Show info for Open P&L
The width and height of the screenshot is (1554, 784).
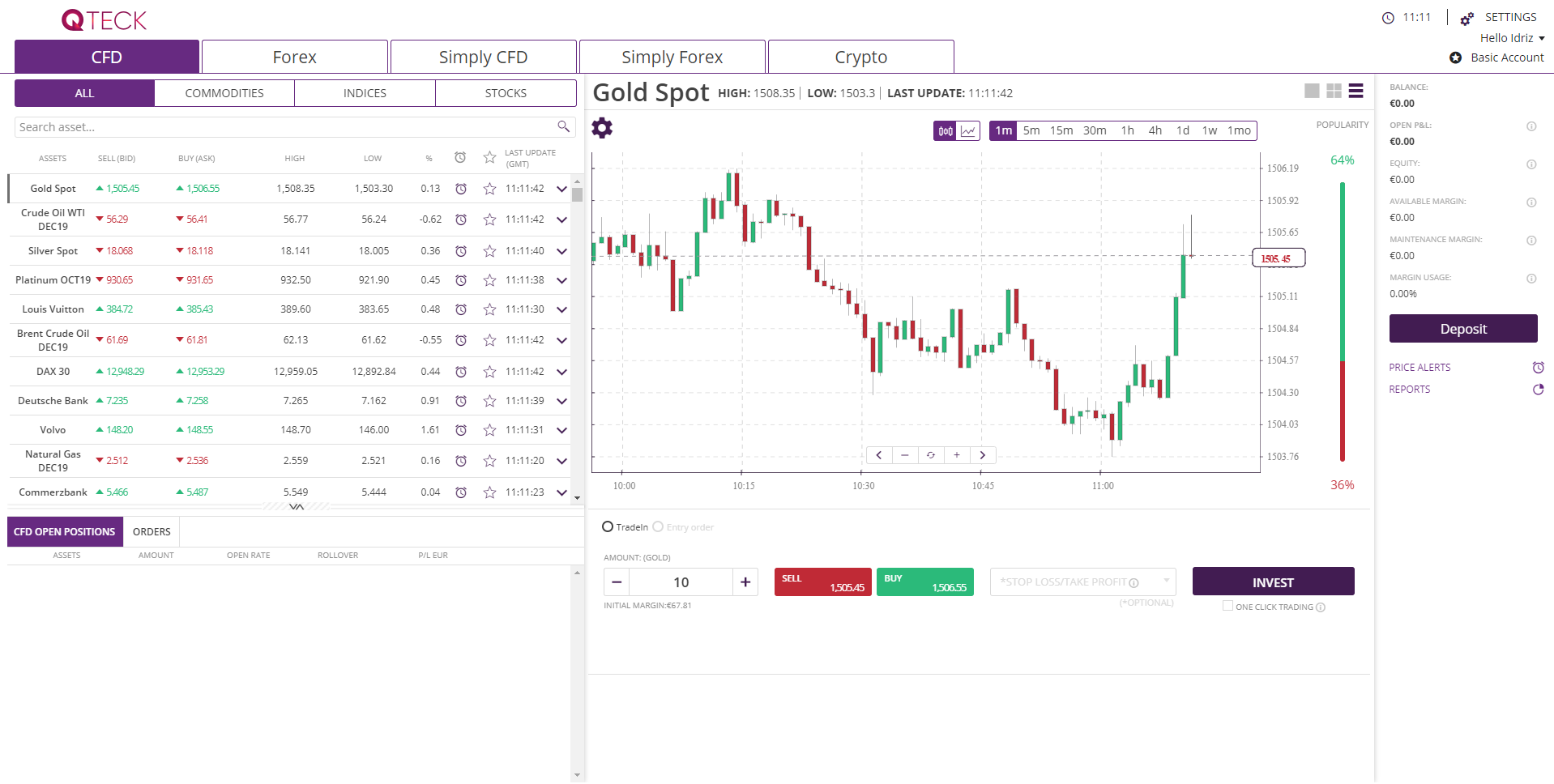[1531, 126]
